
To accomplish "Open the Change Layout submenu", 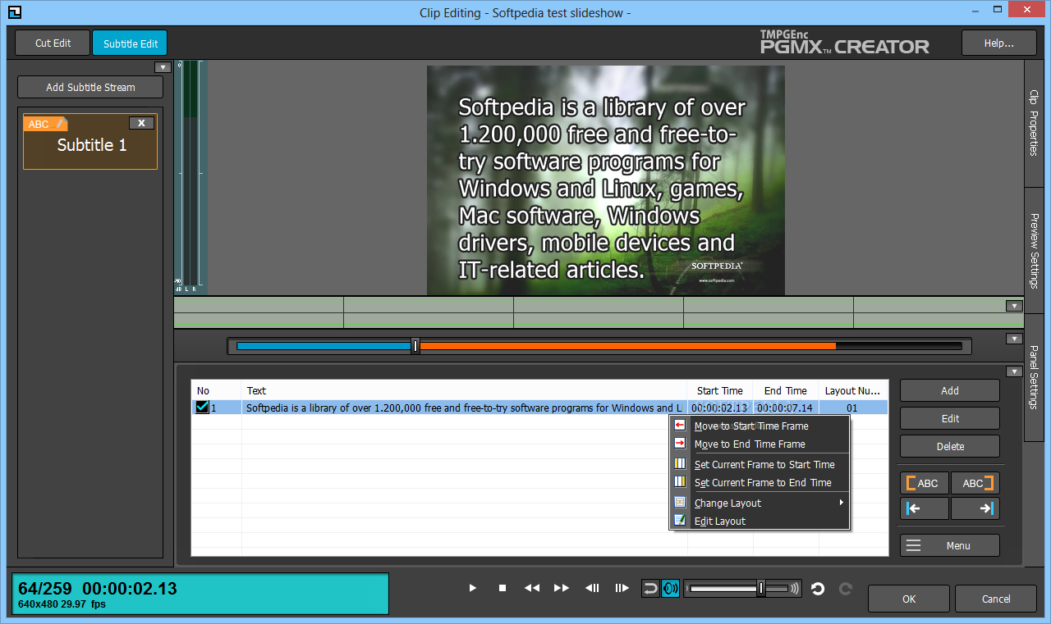I will [x=760, y=503].
